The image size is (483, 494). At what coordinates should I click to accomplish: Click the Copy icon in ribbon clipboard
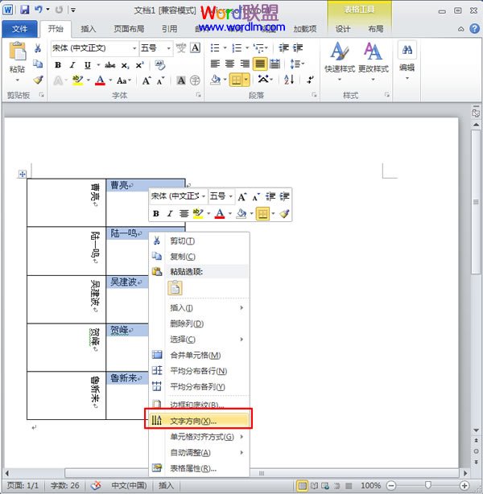coord(38,64)
